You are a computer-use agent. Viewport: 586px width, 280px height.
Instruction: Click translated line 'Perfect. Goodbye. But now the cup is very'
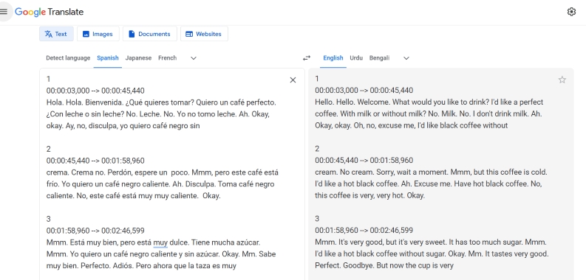pos(384,265)
